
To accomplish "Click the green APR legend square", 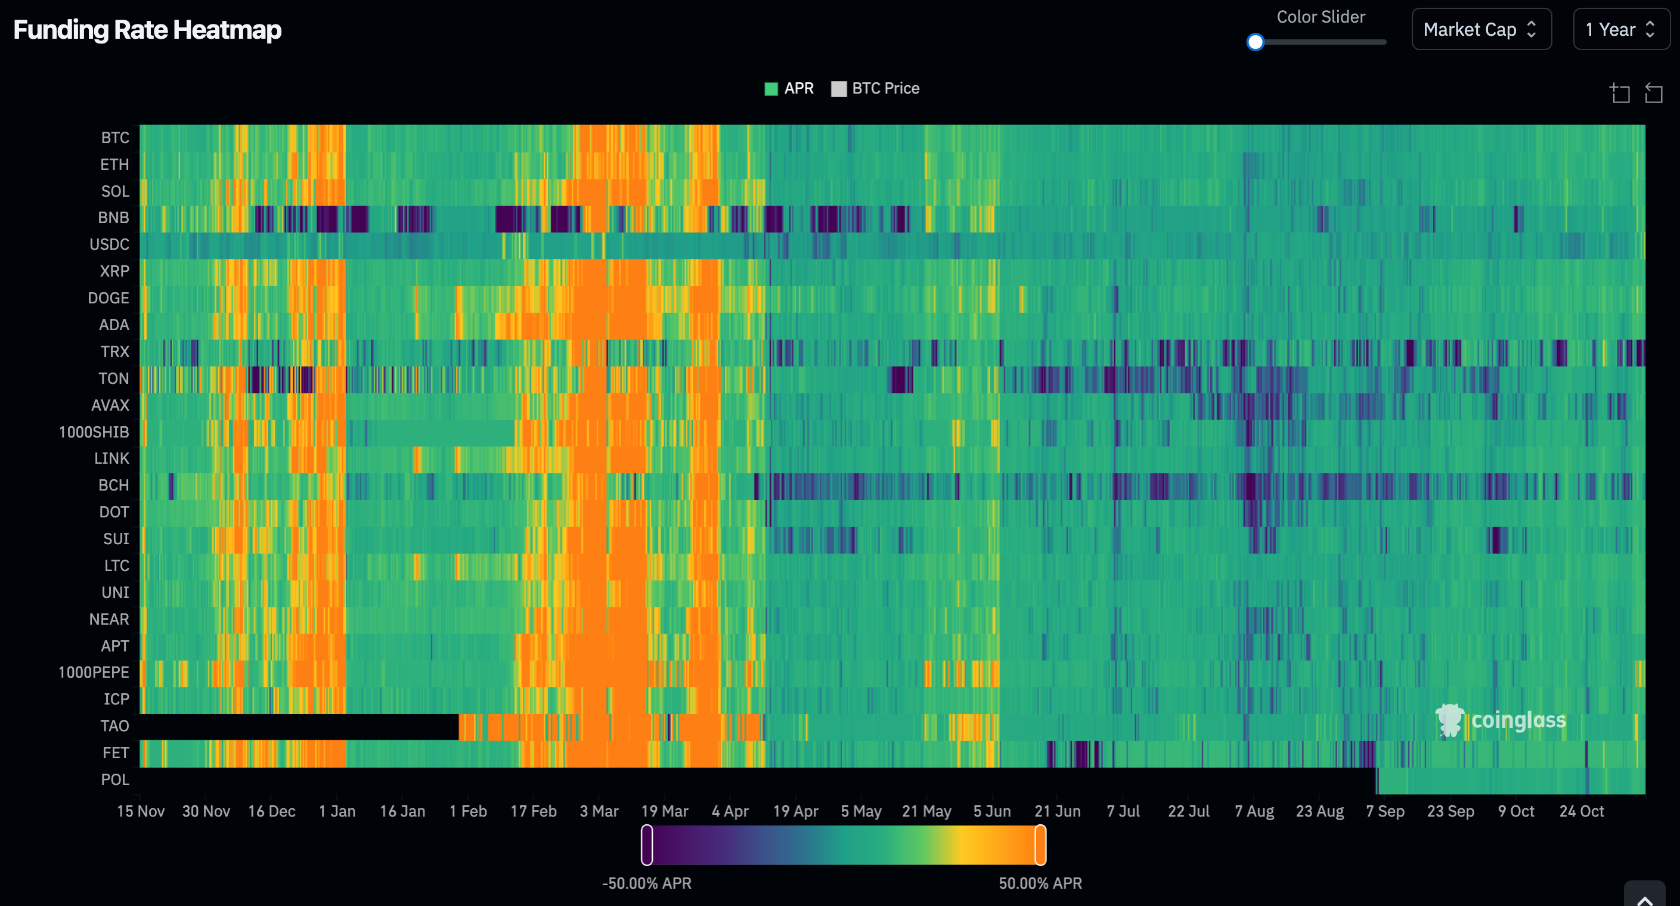I will coord(771,89).
